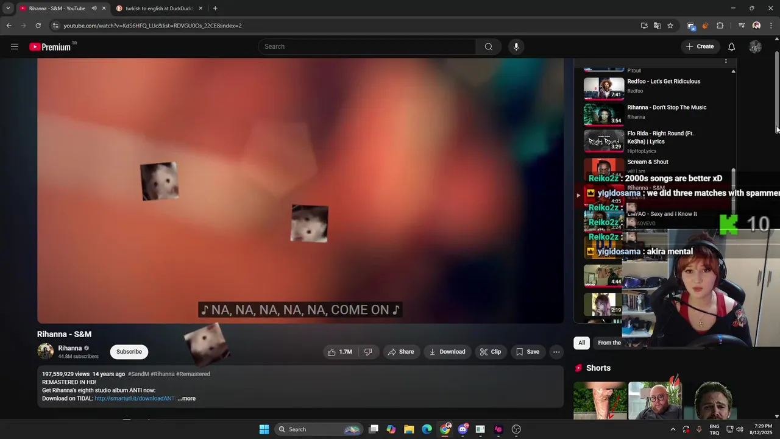Download the video
Image resolution: width=780 pixels, height=439 pixels.
point(447,352)
